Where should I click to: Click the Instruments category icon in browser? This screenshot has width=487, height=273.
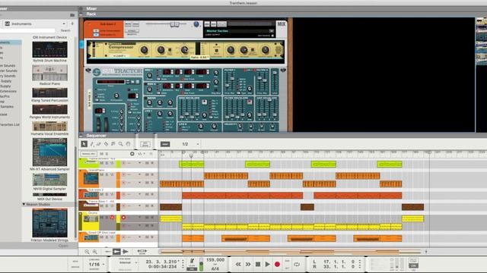[8, 24]
